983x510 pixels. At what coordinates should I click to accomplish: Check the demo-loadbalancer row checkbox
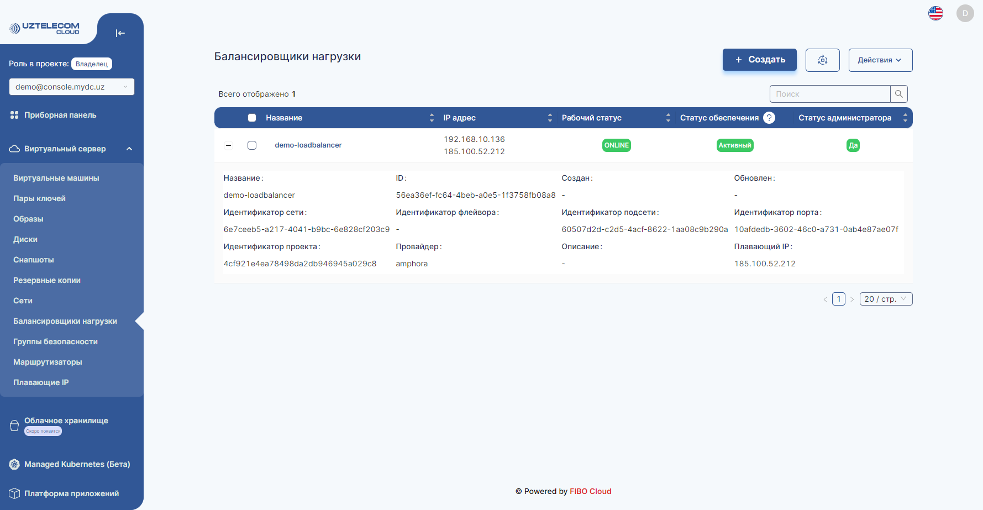coord(252,145)
